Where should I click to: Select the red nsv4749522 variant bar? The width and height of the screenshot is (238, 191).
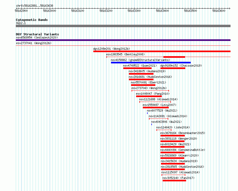[x=137, y=68]
